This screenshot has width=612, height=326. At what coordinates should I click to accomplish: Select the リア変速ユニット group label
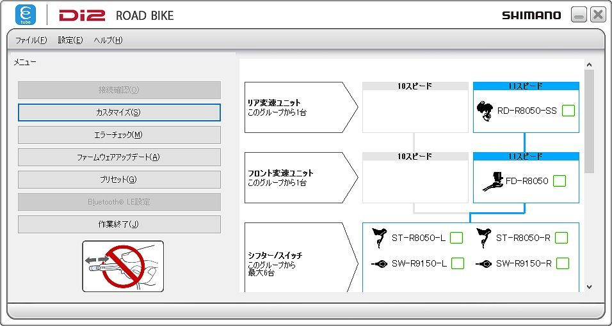(301, 107)
